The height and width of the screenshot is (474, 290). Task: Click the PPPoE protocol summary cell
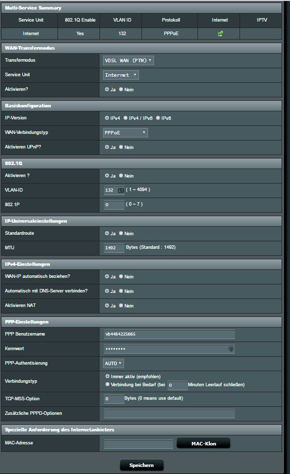tap(169, 34)
